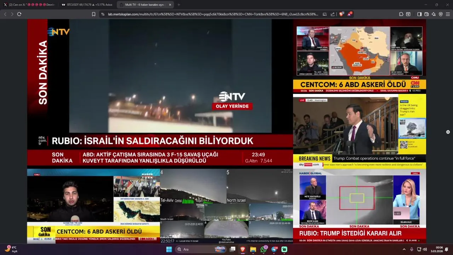Open the green app icon on taskbar
Viewport: 453px width, 255px height.
pos(284,249)
